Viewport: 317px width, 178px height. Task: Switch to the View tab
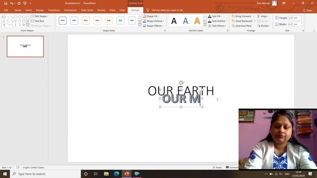click(x=112, y=10)
